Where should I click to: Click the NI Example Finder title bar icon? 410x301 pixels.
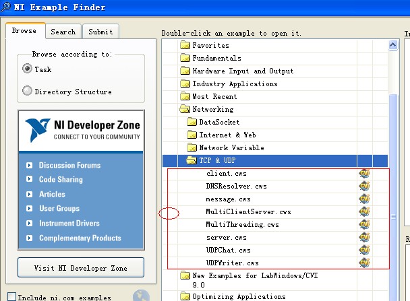5,7
